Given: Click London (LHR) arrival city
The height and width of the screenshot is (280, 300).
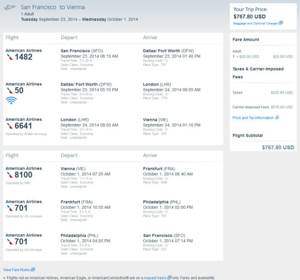Looking at the screenshot, I should coord(157,84).
